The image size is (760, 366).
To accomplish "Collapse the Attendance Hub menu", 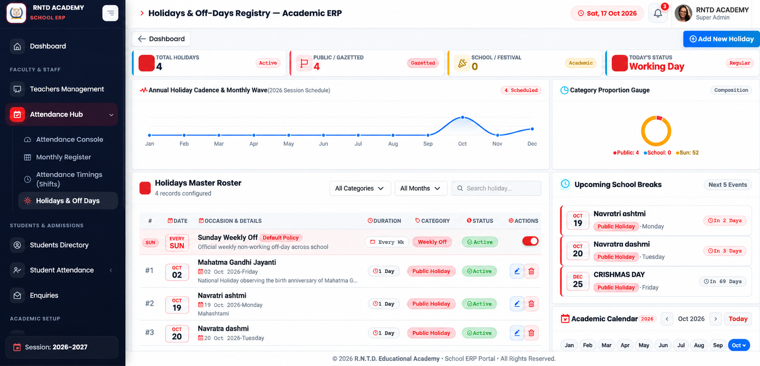I will click(x=62, y=115).
